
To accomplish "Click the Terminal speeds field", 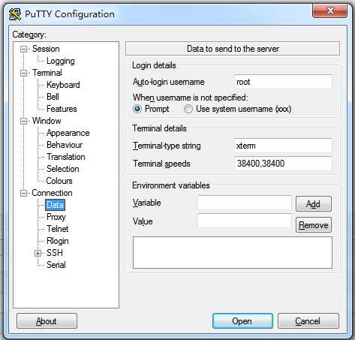I will point(283,164).
